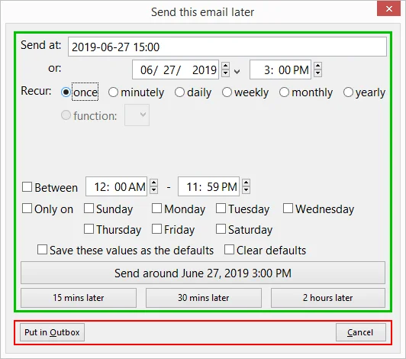The image size is (406, 359).
Task: Click the date field showing 06/27/2019
Action: (176, 70)
